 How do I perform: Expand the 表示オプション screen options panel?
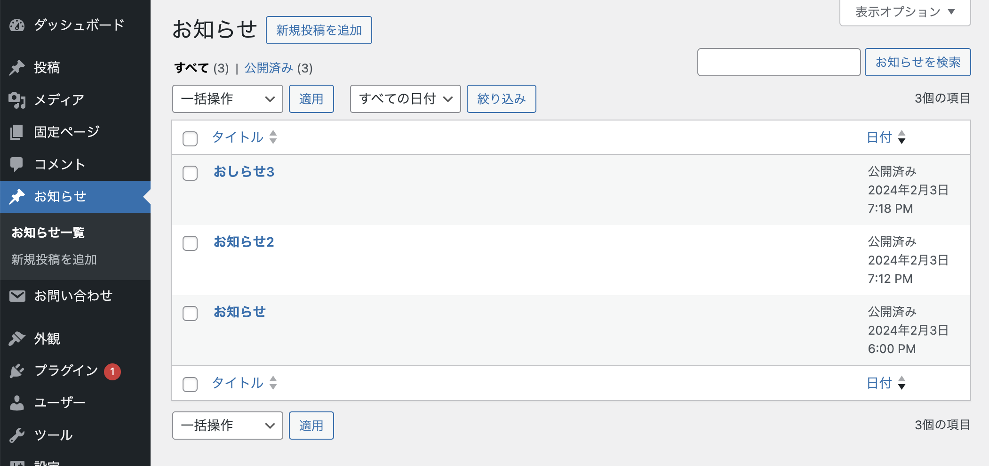[905, 12]
